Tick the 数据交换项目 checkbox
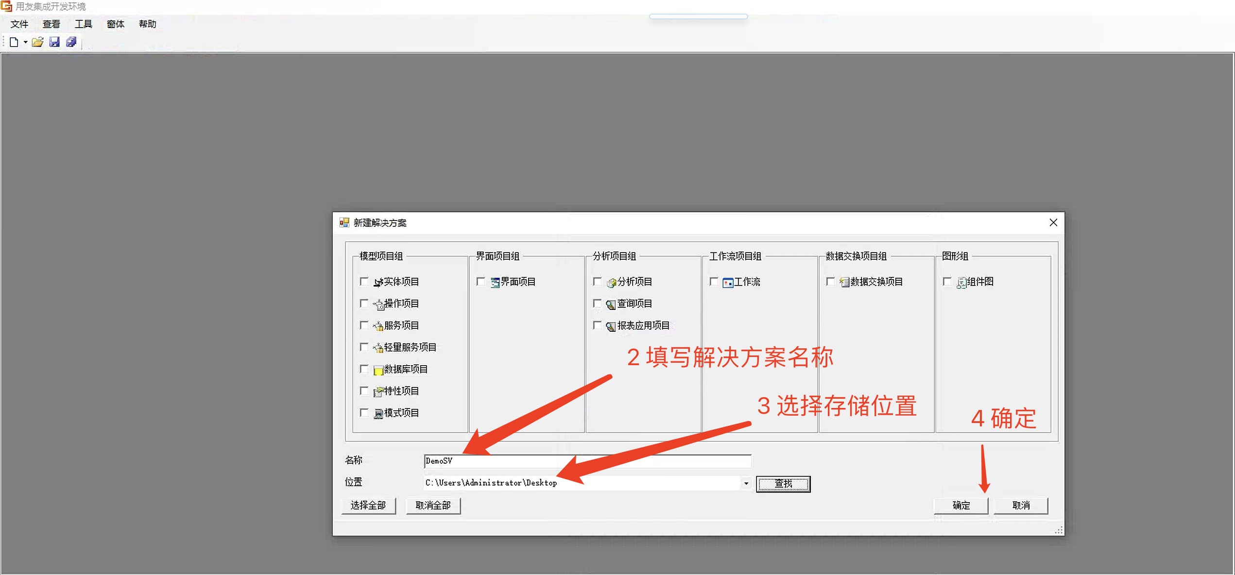Screen dimensions: 1235x575 831,282
